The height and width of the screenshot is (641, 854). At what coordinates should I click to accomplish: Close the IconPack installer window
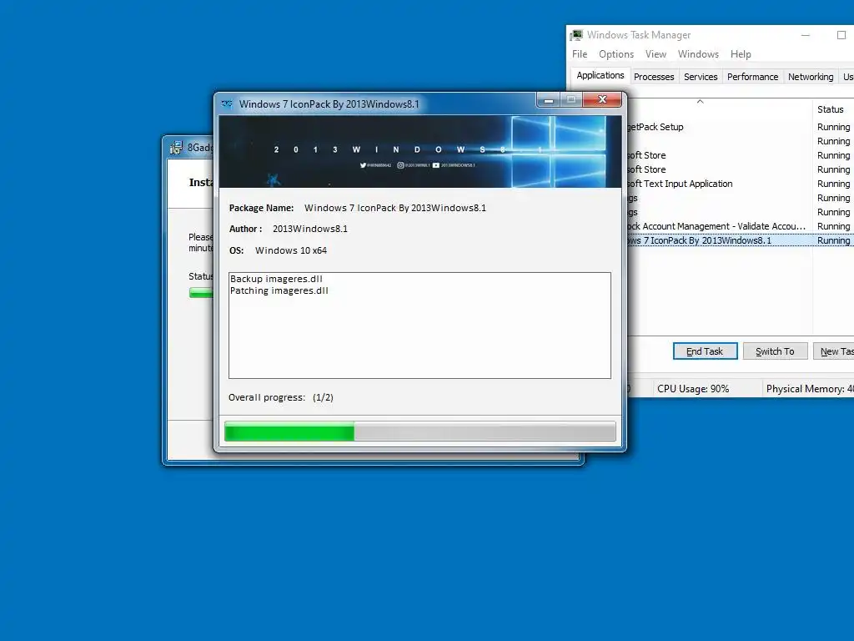point(602,100)
